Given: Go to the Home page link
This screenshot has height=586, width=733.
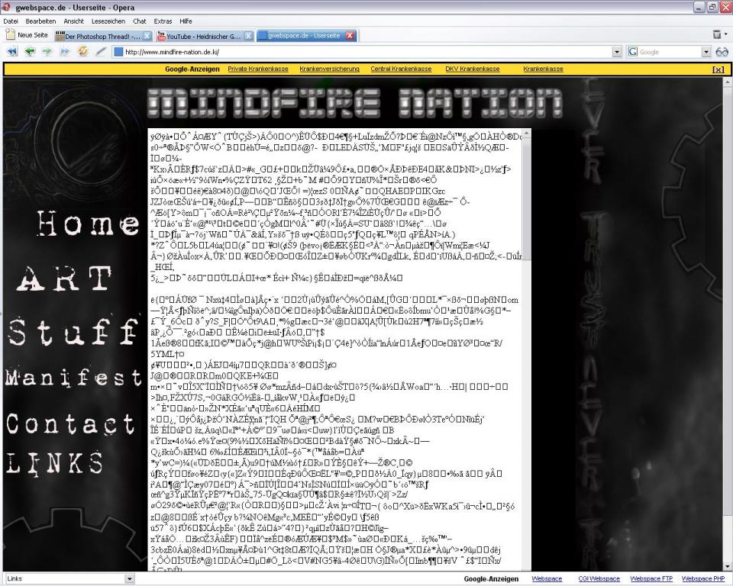Looking at the screenshot, I should pyautogui.click(x=89, y=223).
